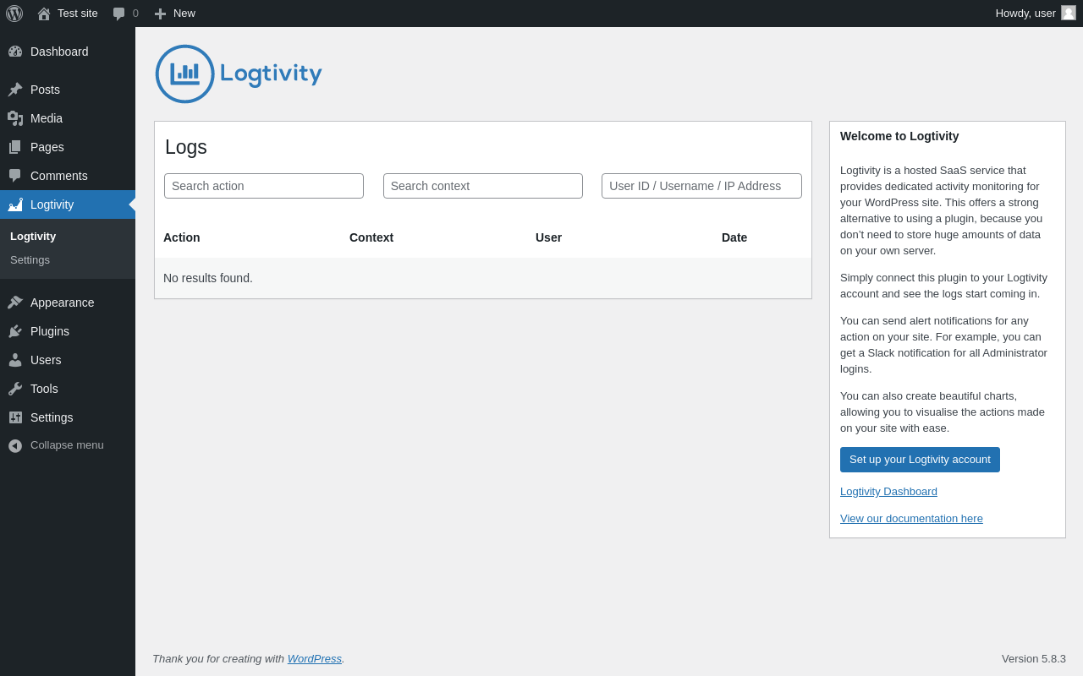Viewport: 1083px width, 676px height.
Task: Click the plus icon beside New
Action: [160, 14]
